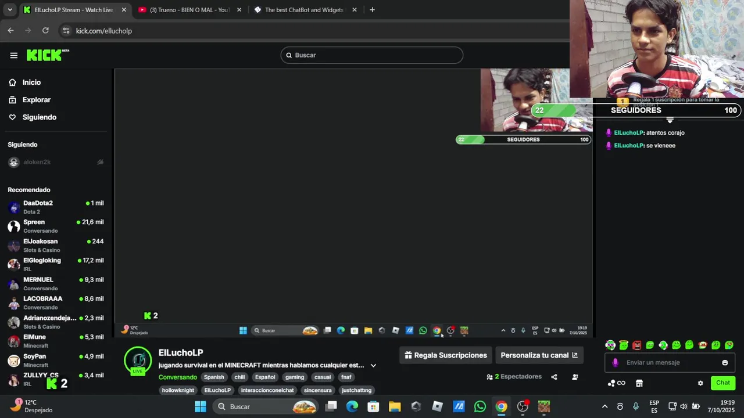Open the Chrome tab search dropdown
Screen dimensions: 744x418
(x=9, y=10)
